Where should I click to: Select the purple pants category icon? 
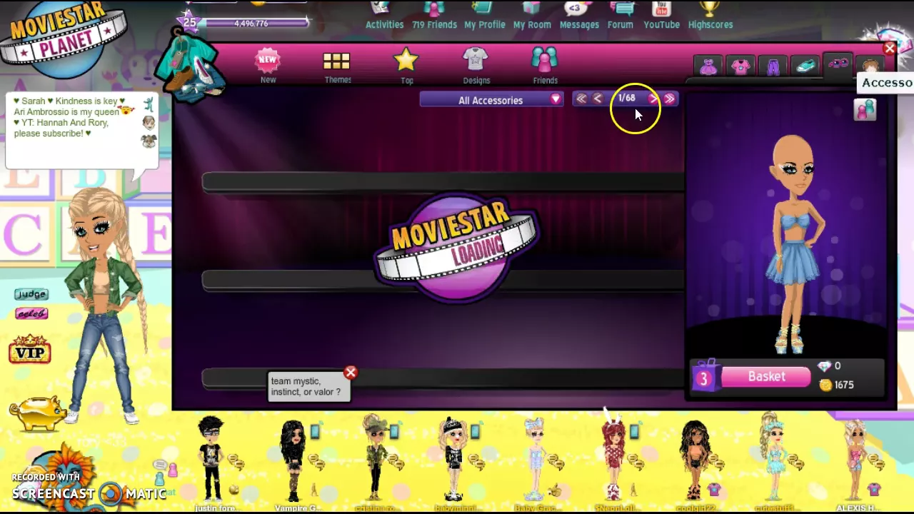pos(773,67)
